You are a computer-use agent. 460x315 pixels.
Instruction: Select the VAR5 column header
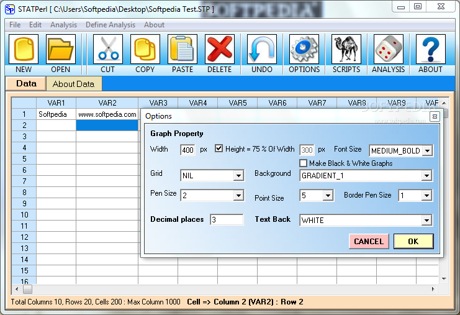coord(238,103)
